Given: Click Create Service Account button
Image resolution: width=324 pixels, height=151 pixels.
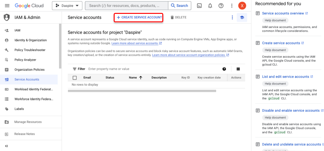Looking at the screenshot, I should (x=139, y=18).
